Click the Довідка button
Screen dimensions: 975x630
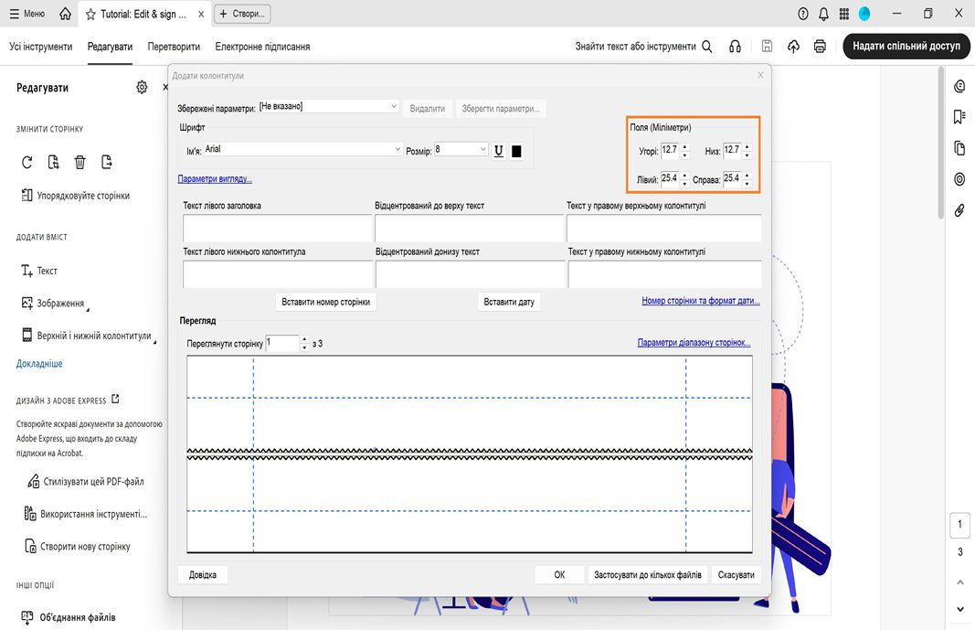[203, 574]
